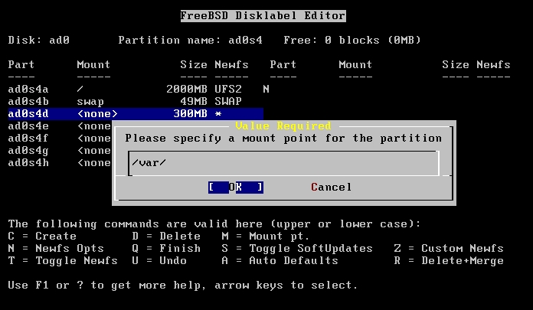Viewport: 533px width, 310px height.
Task: Click the 'D = Delete' command
Action: click(x=166, y=237)
